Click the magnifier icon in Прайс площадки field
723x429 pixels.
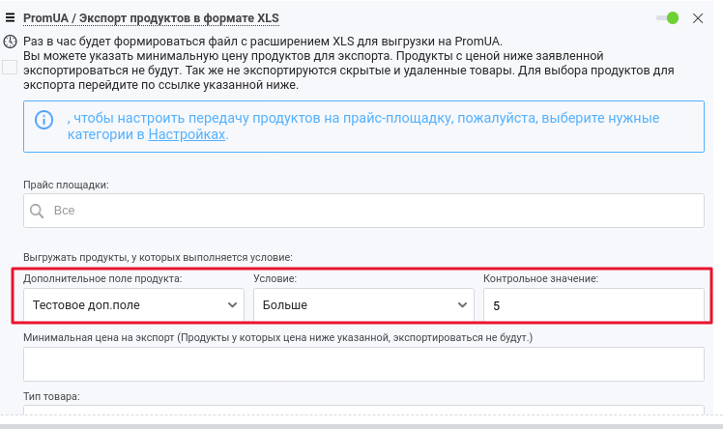pos(37,211)
